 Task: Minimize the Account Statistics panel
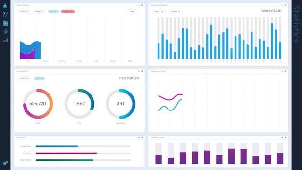pyautogui.click(x=139, y=71)
